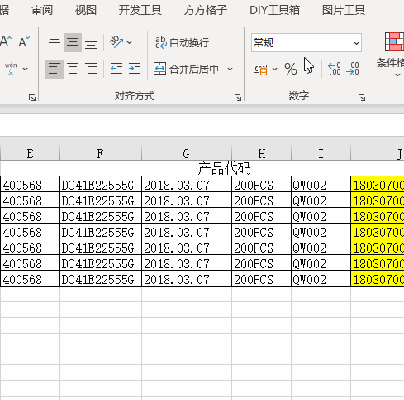The image size is (404, 400).
Task: Toggle left horizontal text alignment
Action: click(x=55, y=69)
